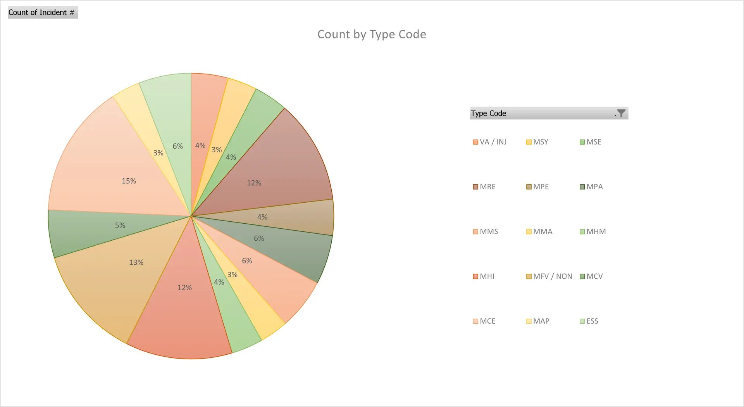This screenshot has height=407, width=744.
Task: Click the filter funnel icon on Type Code
Action: 621,113
